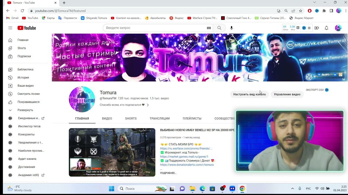Click ЭКСПОРТ CSV button
Screen dimensions: 348x195
click(x=317, y=90)
